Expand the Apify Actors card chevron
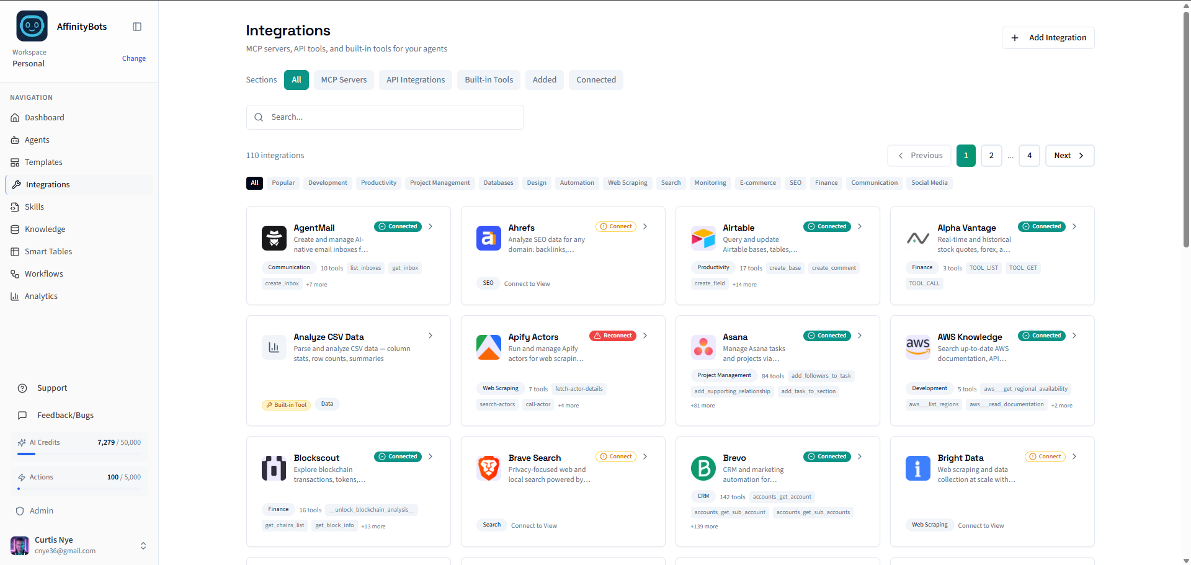Viewport: 1191px width, 565px height. tap(645, 336)
